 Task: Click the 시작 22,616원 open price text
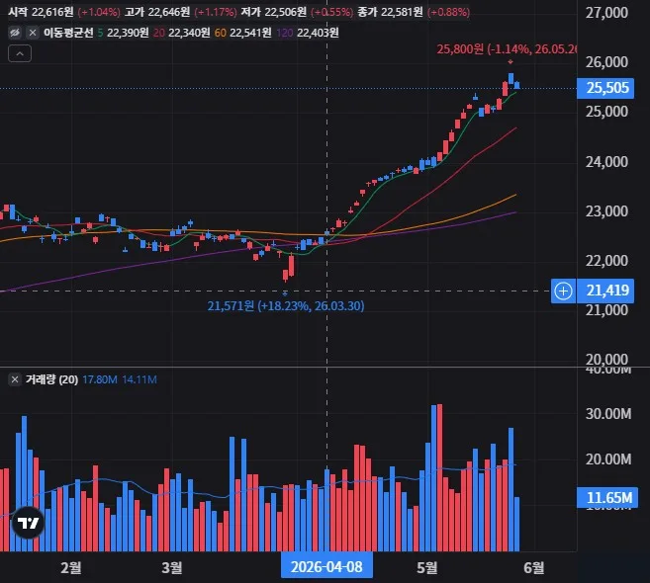click(41, 12)
